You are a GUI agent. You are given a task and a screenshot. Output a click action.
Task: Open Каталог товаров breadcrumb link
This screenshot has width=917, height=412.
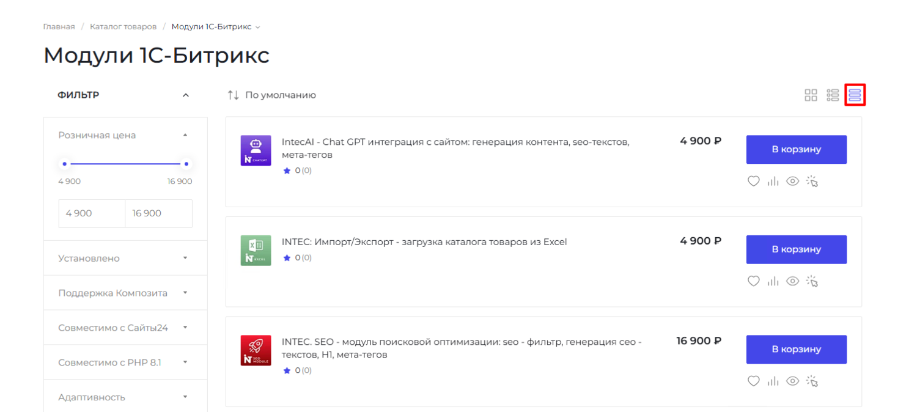click(123, 27)
